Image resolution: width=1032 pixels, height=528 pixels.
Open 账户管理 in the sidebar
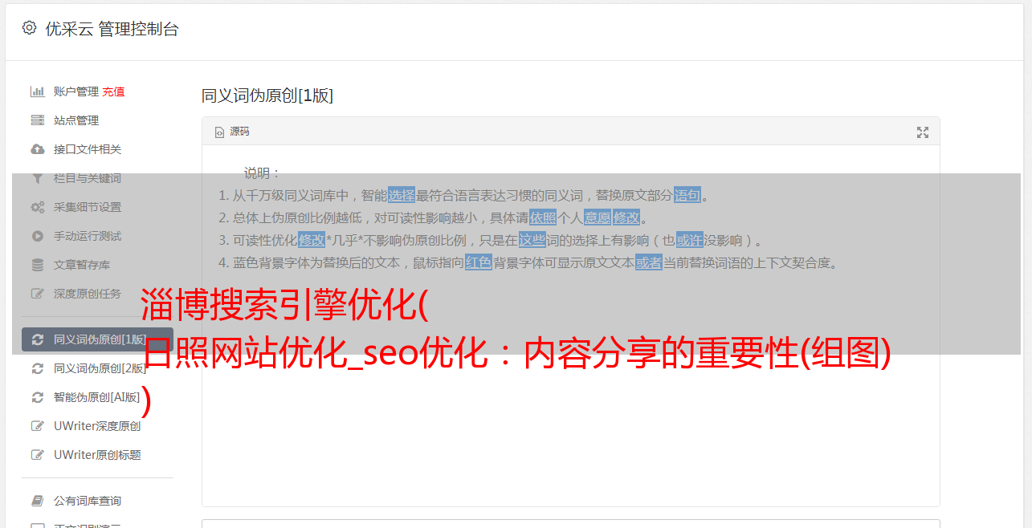point(76,91)
